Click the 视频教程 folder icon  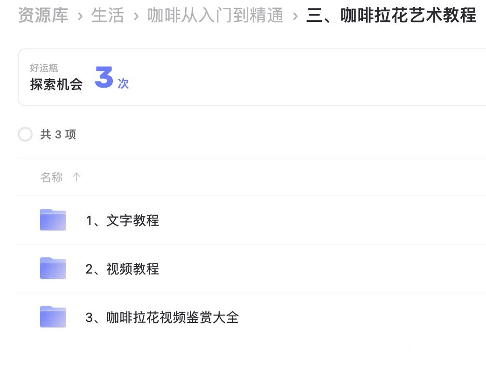53,268
